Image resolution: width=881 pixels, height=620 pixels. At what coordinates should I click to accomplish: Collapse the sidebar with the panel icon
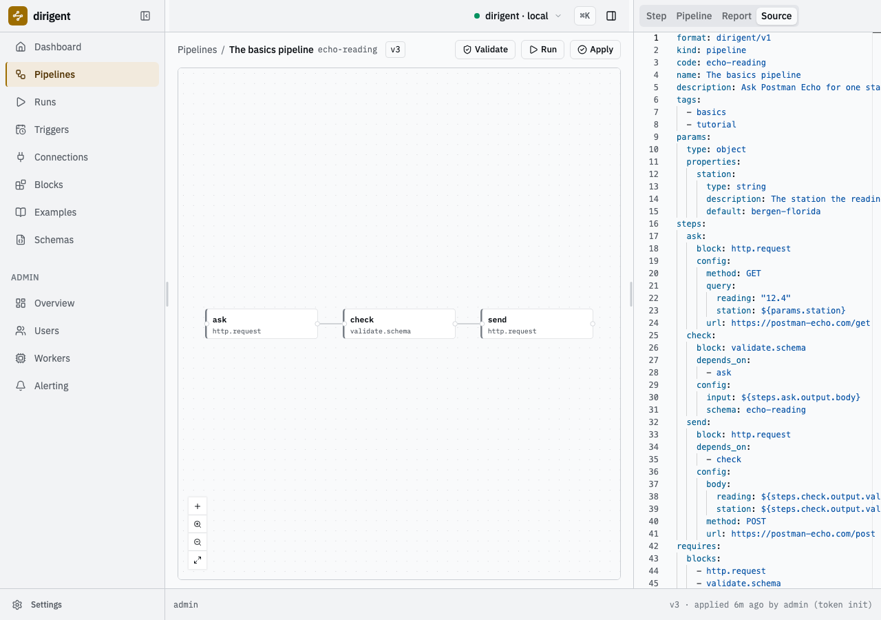[145, 16]
